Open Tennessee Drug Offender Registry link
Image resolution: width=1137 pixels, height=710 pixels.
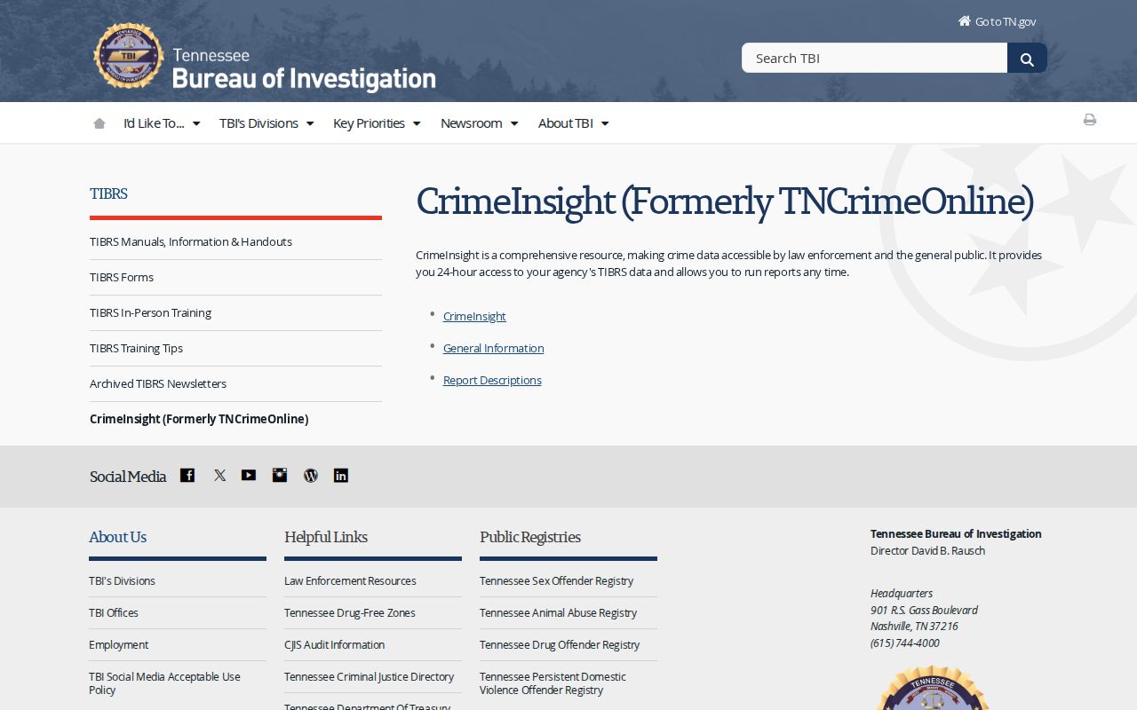[560, 644]
